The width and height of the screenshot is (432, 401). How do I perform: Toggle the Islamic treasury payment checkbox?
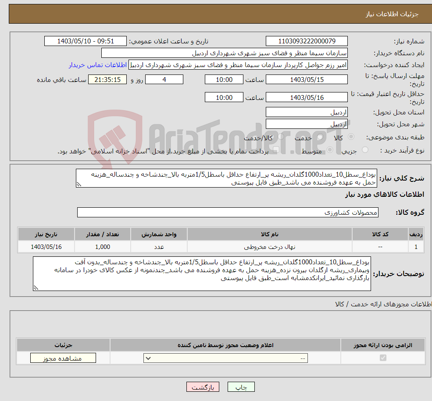point(276,150)
